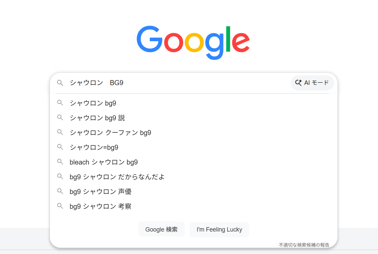This screenshot has width=378, height=254.
Task: Click magnifier icon beside bg9 シャウロン 声優
Action: tap(60, 191)
